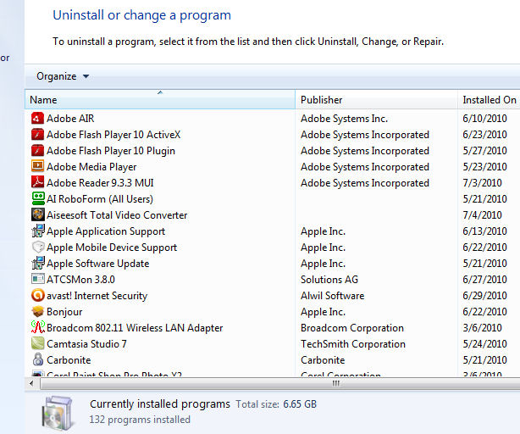Select Adobe Flash Player 10 Plugin
This screenshot has height=434, width=520.
point(111,151)
